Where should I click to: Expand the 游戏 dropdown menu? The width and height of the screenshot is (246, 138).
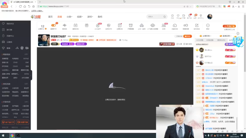pyautogui.click(x=90, y=17)
